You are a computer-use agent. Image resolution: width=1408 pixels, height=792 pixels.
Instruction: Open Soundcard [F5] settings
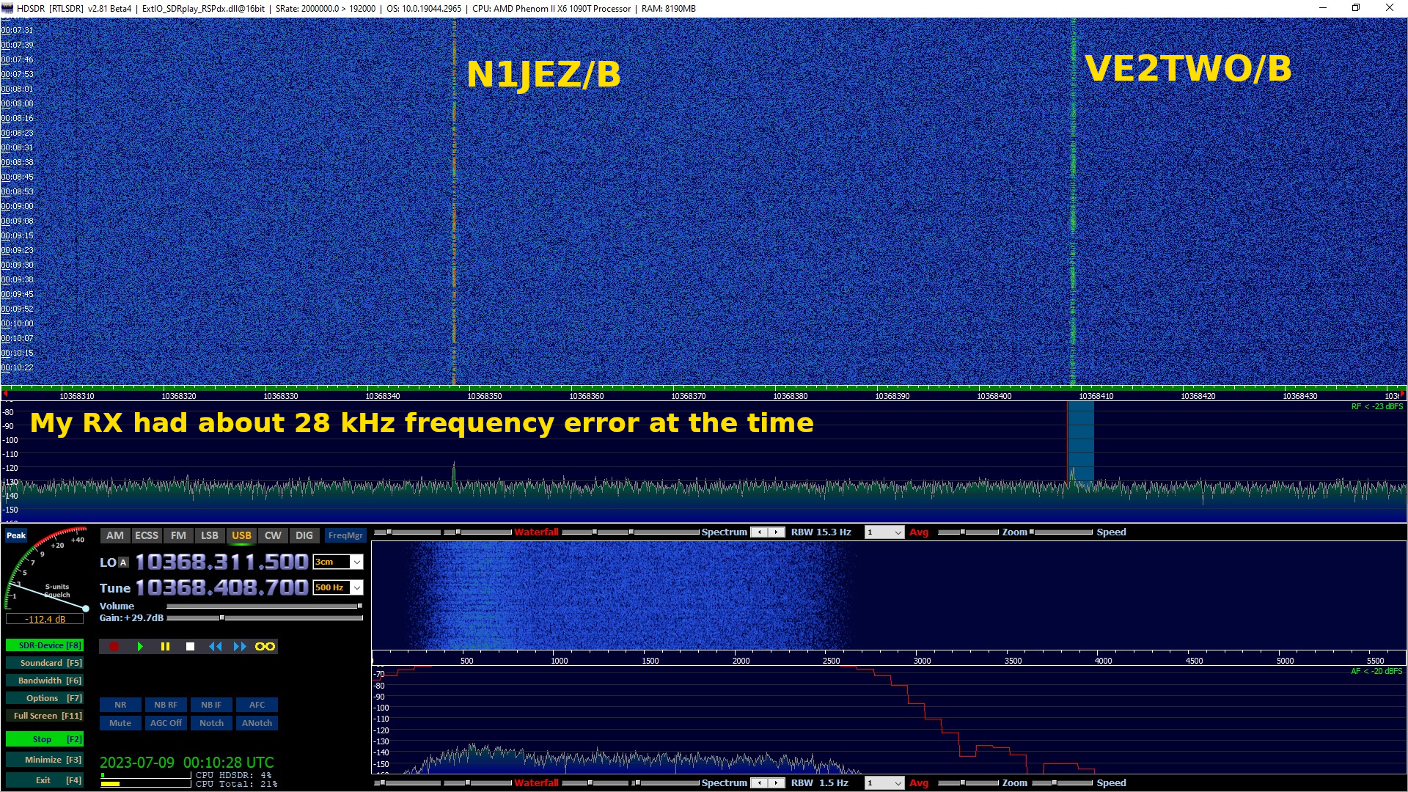click(x=44, y=663)
